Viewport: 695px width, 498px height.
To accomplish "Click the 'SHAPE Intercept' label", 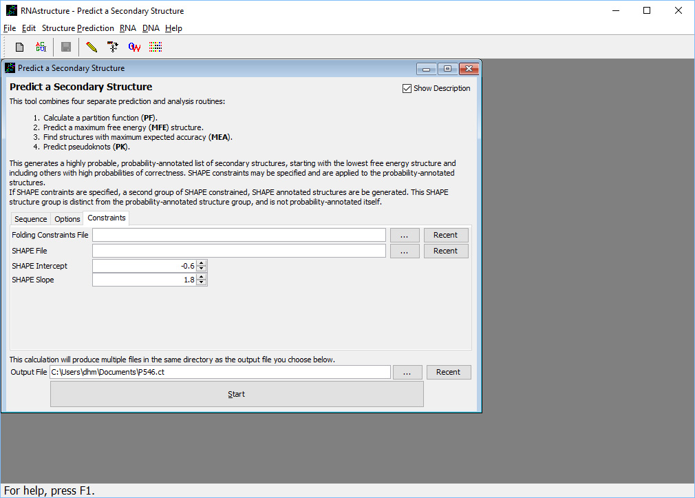I will (40, 266).
